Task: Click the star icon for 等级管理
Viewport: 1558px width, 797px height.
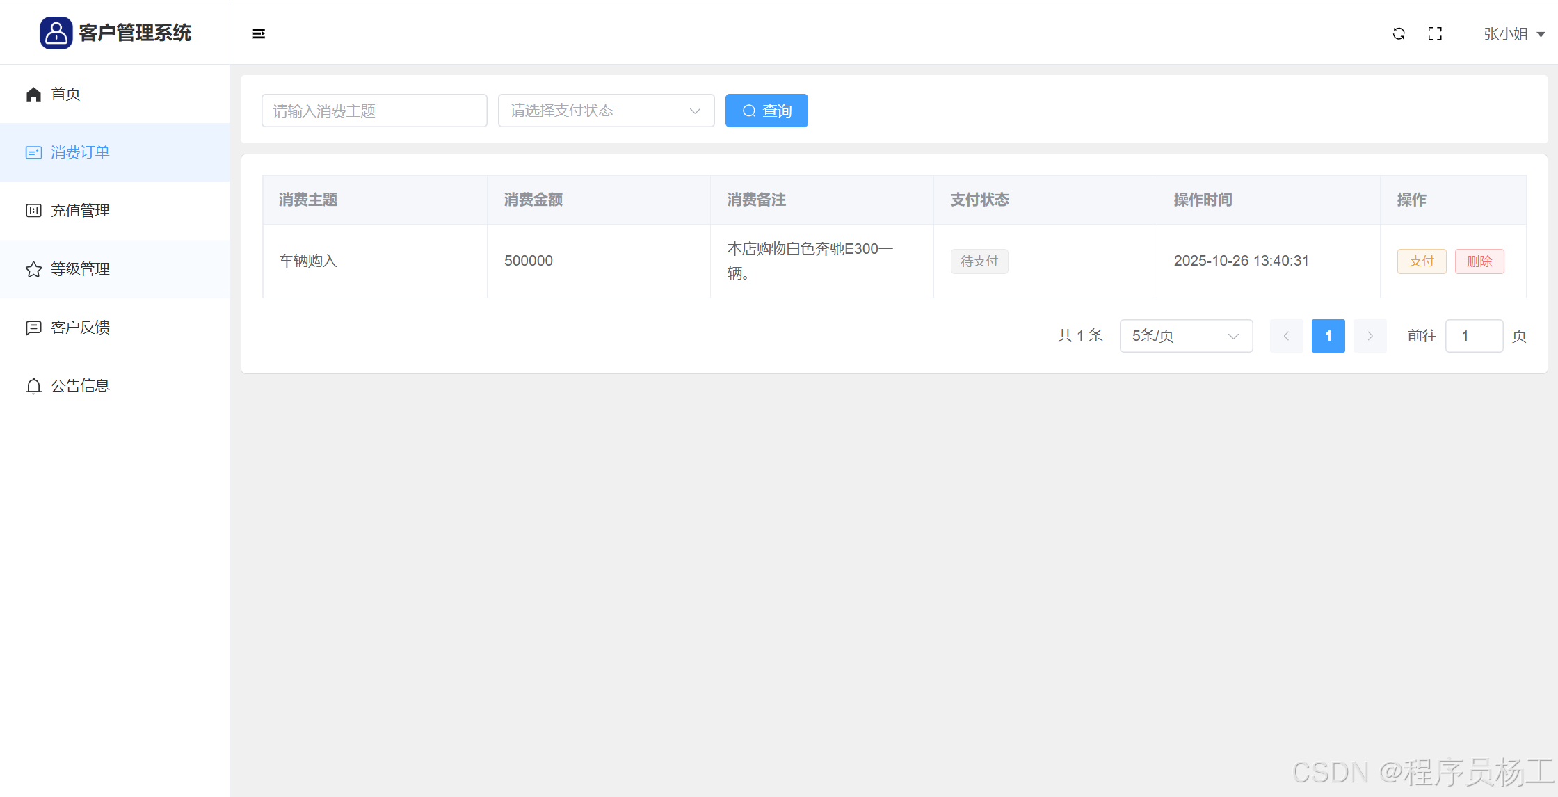Action: coord(33,269)
